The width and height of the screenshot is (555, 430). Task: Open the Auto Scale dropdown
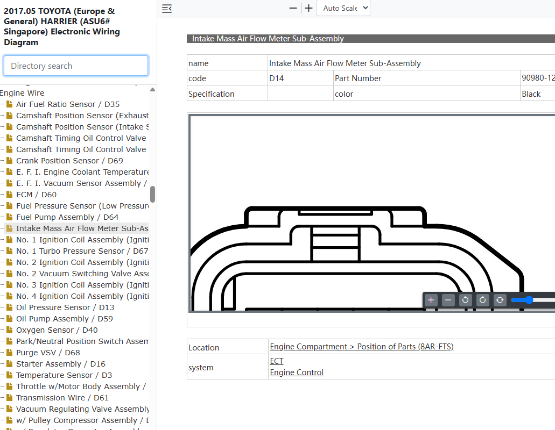(x=343, y=8)
